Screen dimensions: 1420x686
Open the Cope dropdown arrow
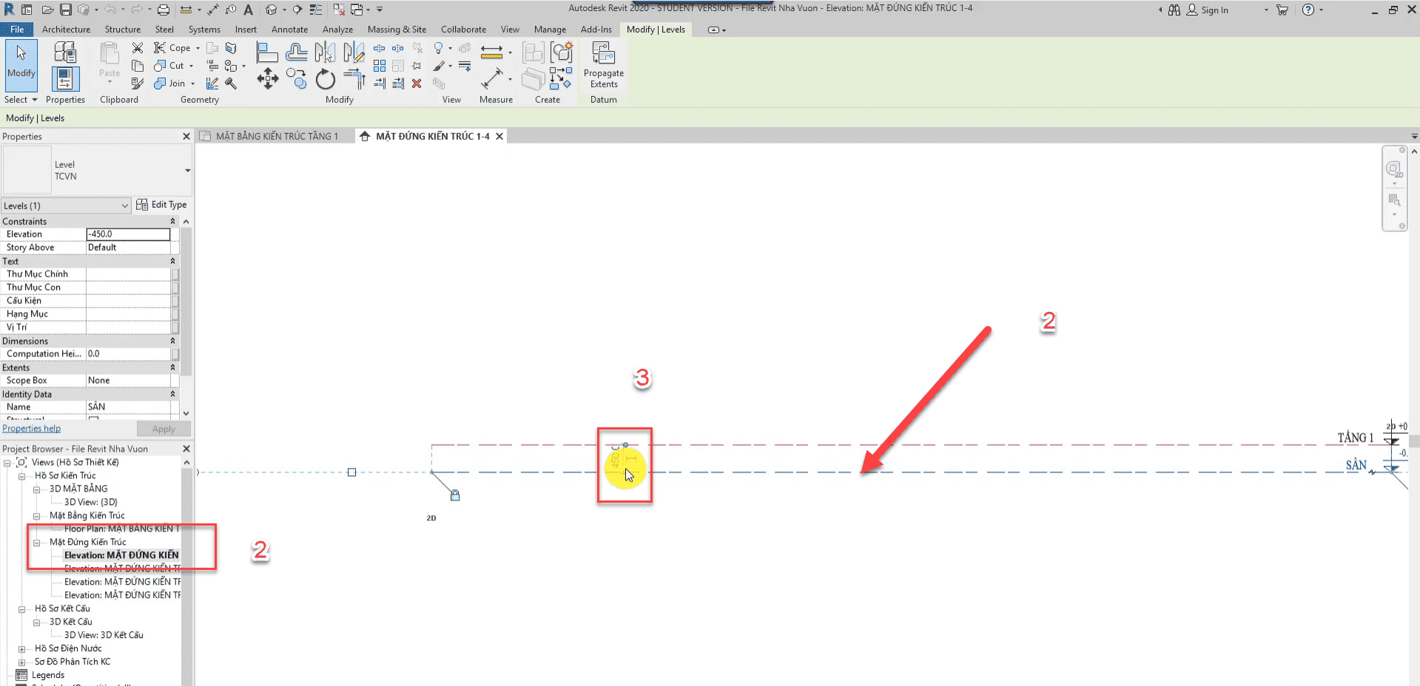click(198, 48)
